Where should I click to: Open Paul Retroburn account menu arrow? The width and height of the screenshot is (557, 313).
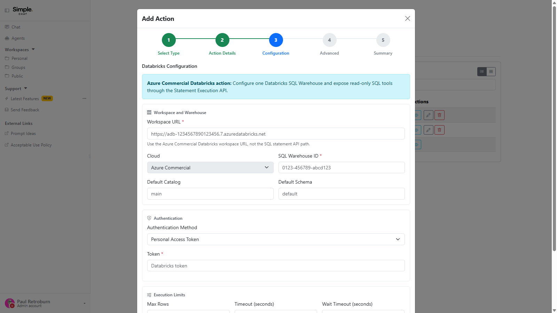[85, 304]
